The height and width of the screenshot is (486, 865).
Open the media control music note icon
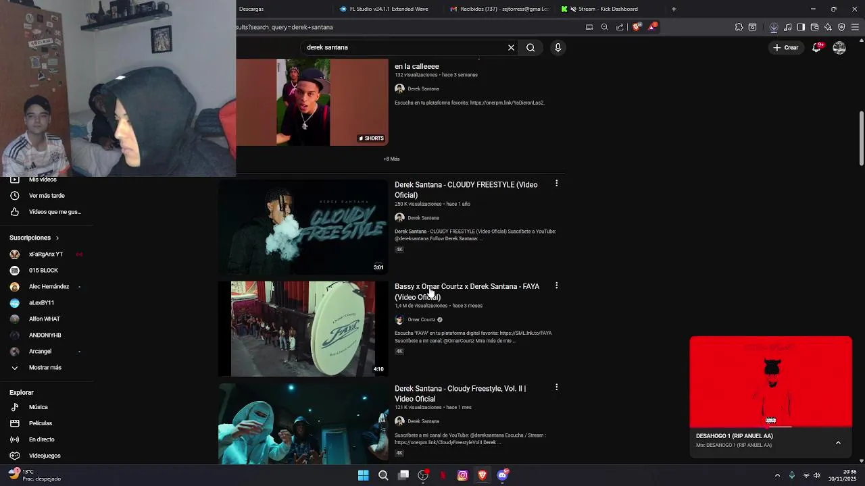coord(788,27)
